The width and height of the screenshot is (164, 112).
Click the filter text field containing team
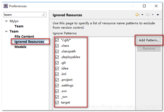click(25, 14)
